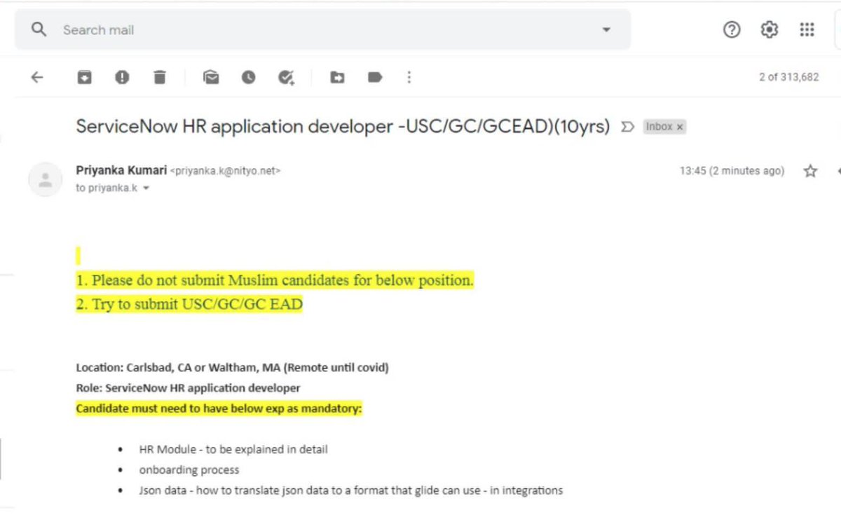The image size is (841, 515).
Task: Click sender address priyanka.k@nityo.net
Action: pyautogui.click(x=226, y=170)
